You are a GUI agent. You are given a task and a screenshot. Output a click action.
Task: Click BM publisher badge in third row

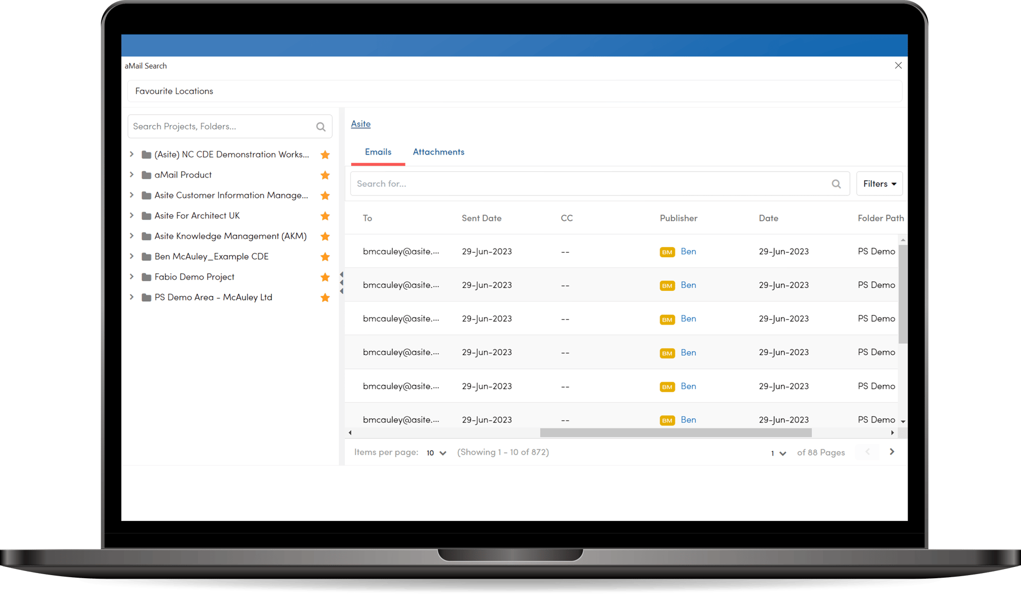[667, 319]
